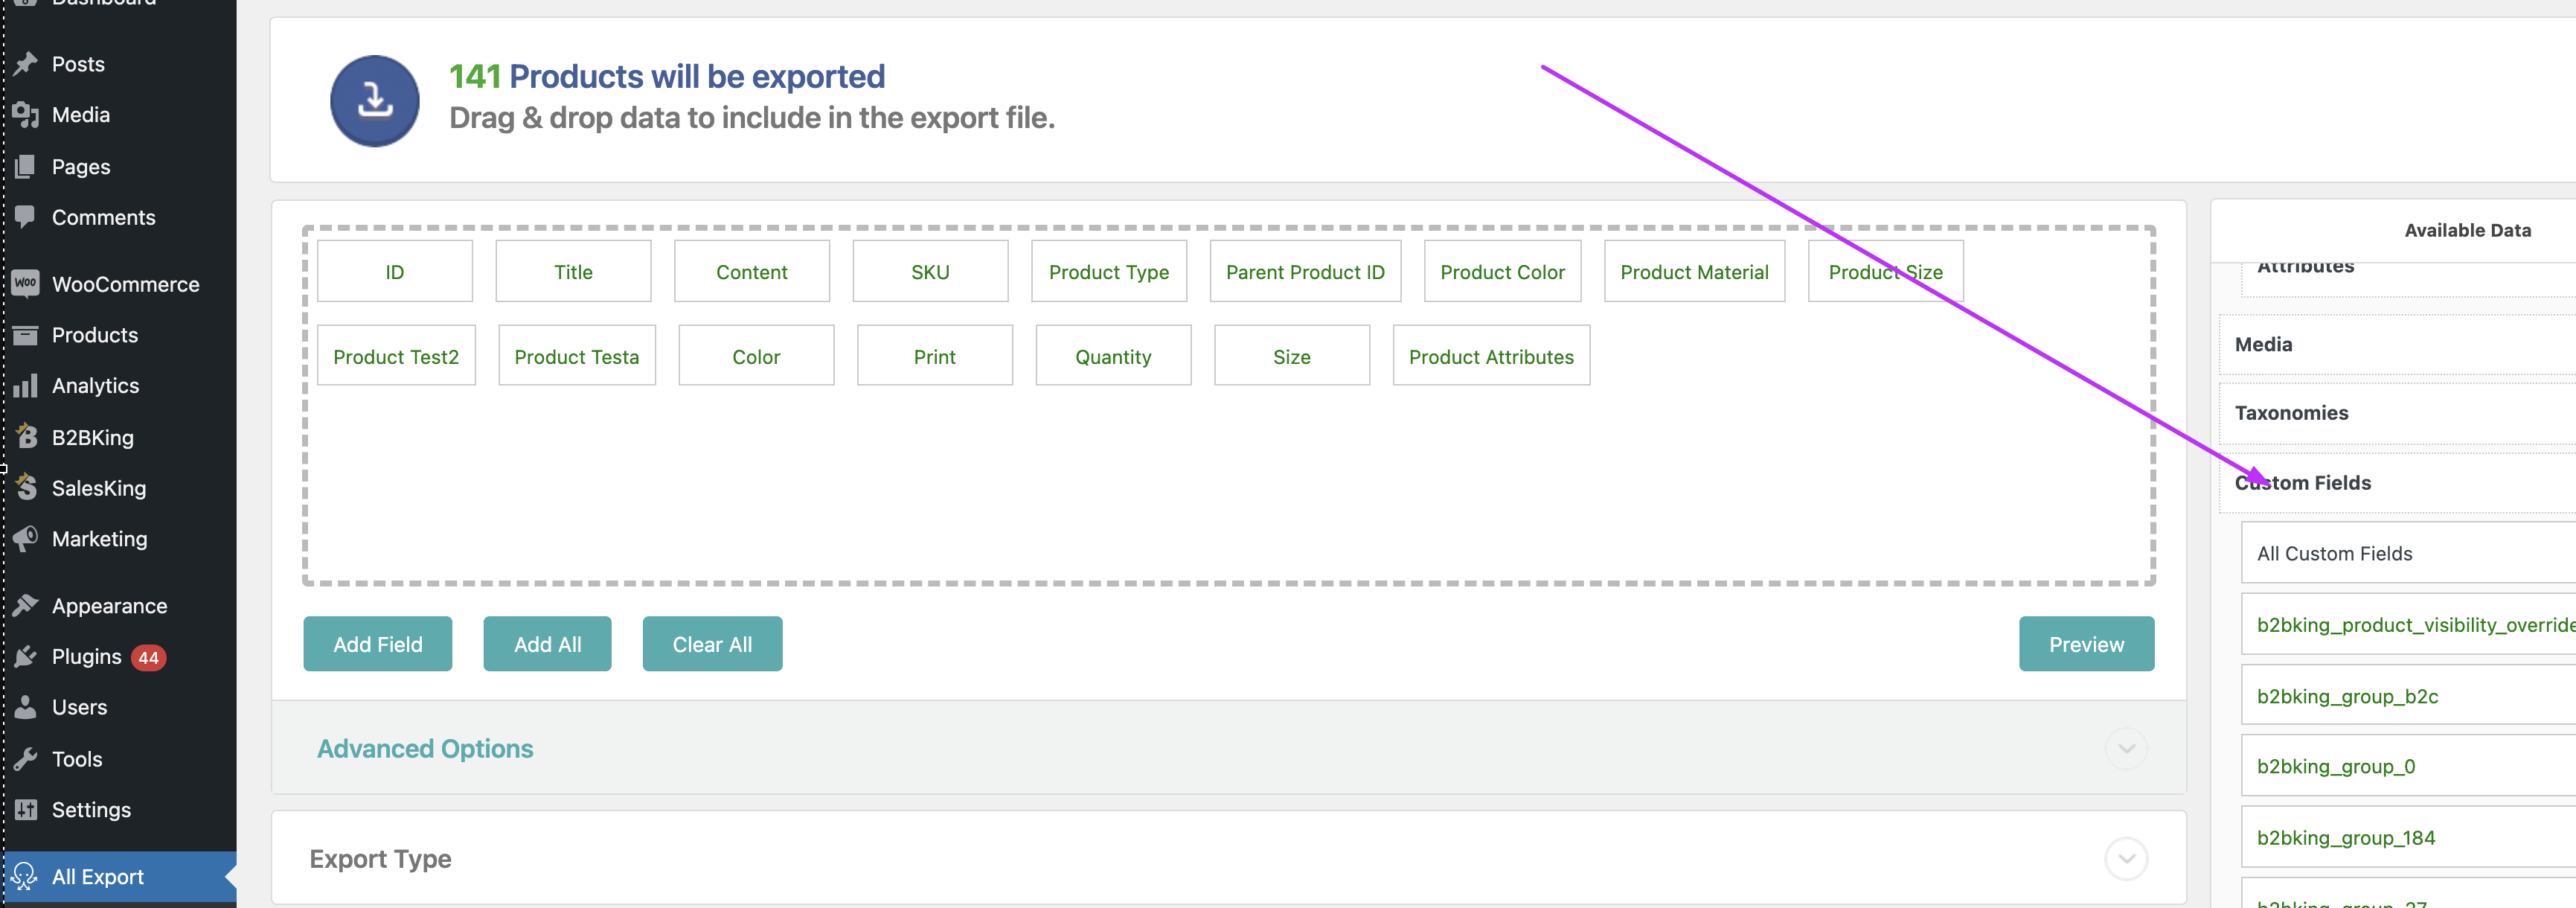Click the Appearance paintbrush icon
Screen dimensions: 2576x908
pyautogui.click(x=26, y=606)
